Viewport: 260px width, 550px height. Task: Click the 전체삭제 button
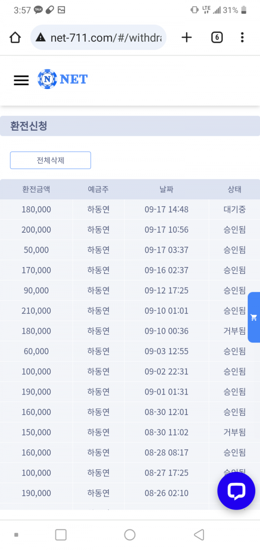click(x=50, y=160)
